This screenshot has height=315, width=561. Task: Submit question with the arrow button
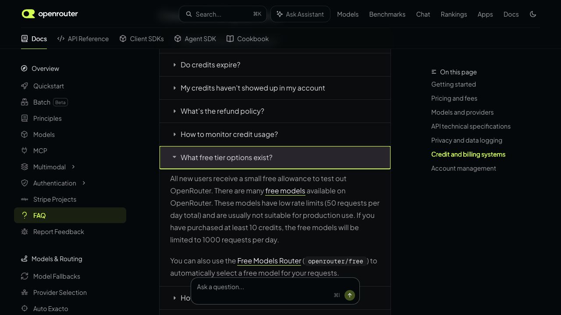click(x=350, y=295)
